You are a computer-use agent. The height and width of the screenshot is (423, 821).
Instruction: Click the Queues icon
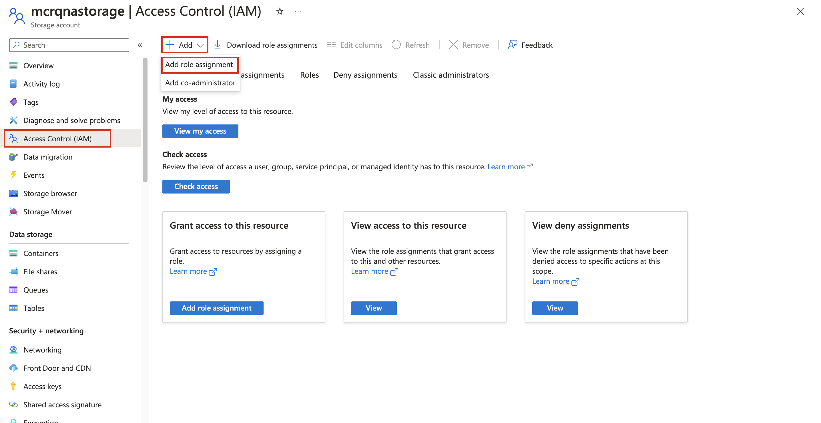click(13, 290)
